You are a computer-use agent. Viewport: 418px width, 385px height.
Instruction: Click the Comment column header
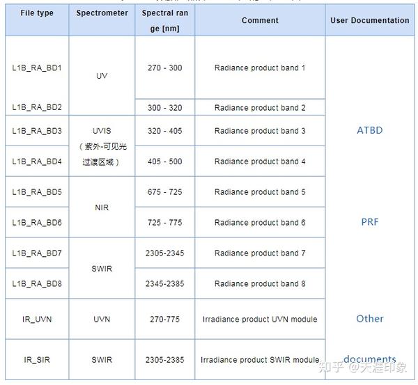(x=260, y=20)
